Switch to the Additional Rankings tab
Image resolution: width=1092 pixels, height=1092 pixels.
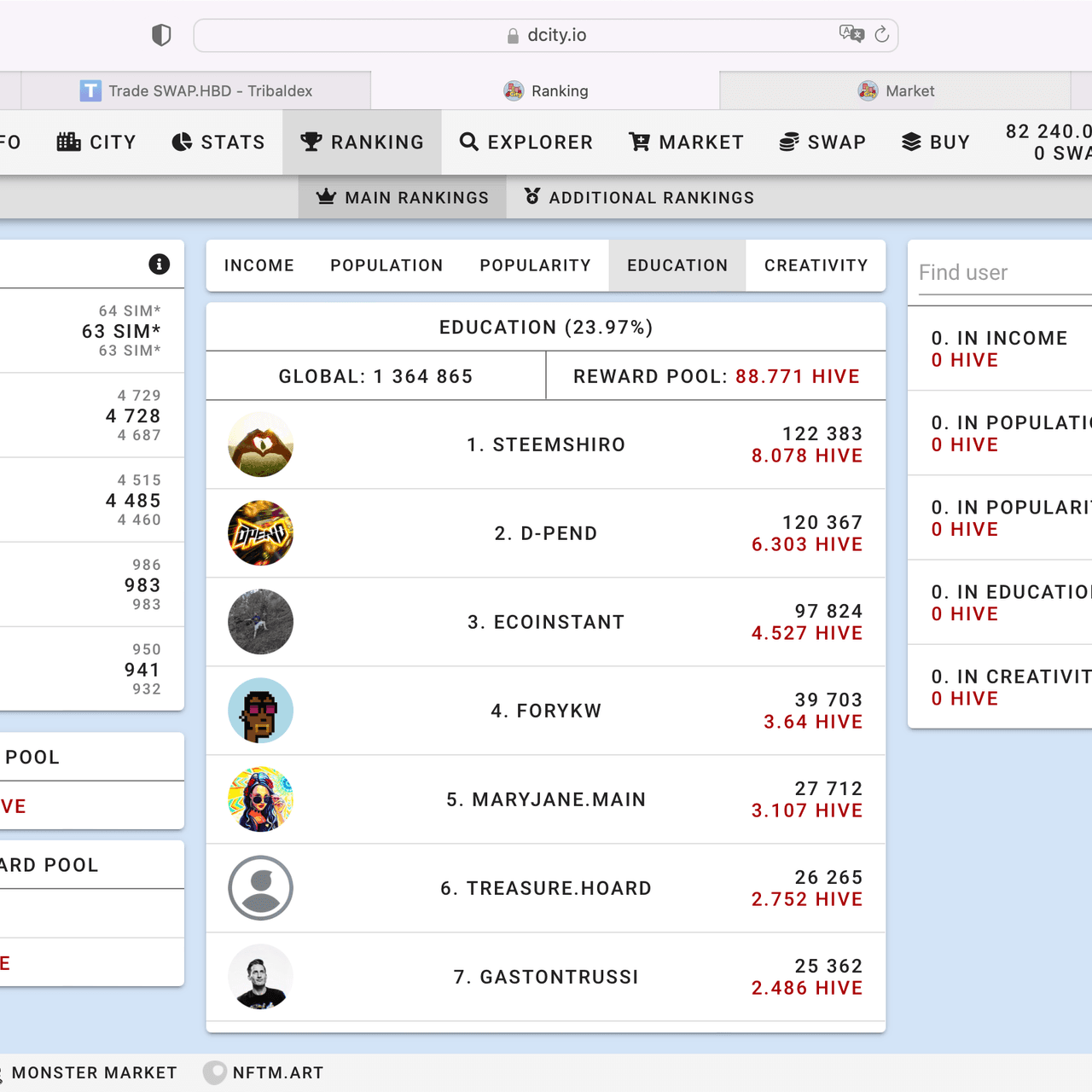640,197
